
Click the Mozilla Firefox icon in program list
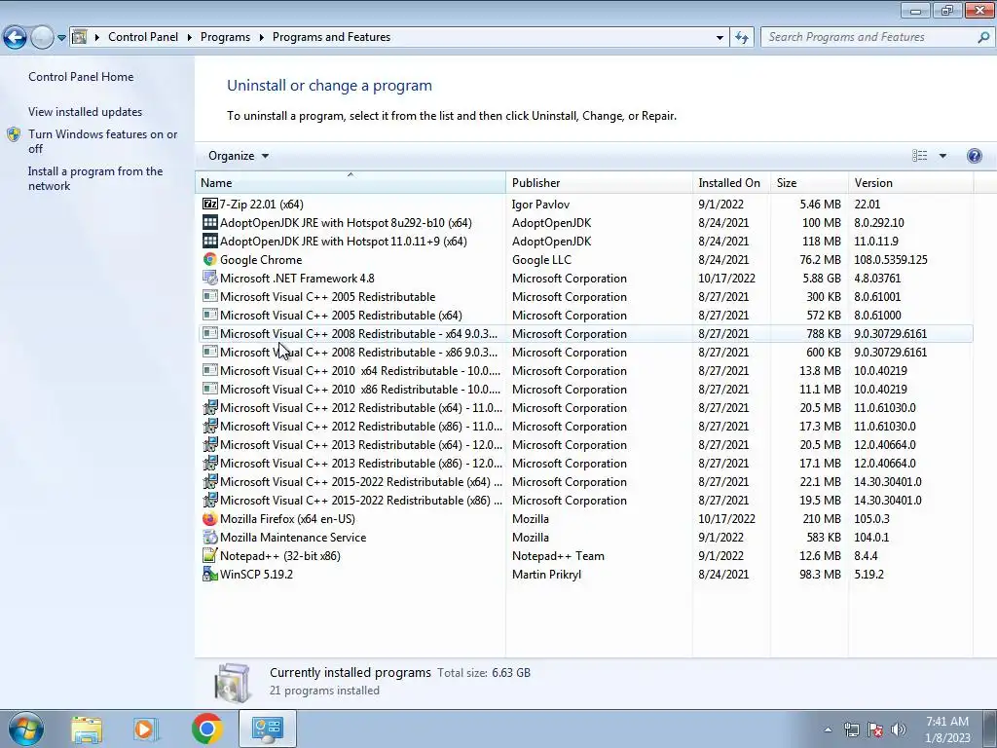pos(210,519)
